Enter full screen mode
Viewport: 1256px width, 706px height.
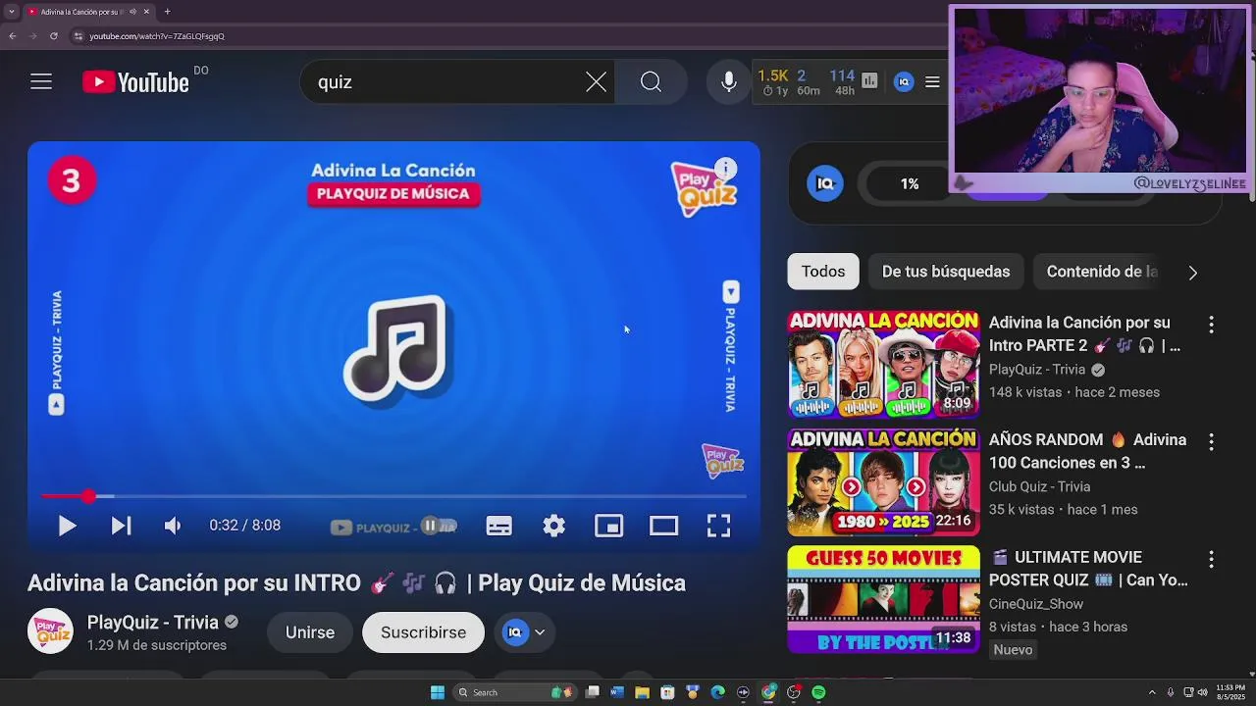pos(718,526)
